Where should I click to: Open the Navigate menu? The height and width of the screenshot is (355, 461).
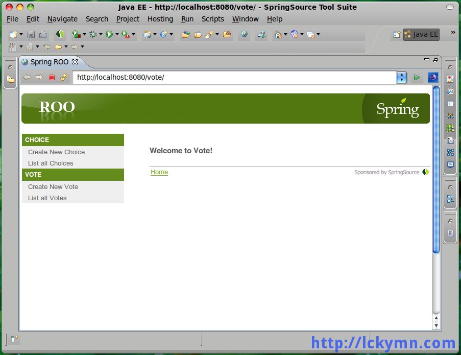[63, 19]
